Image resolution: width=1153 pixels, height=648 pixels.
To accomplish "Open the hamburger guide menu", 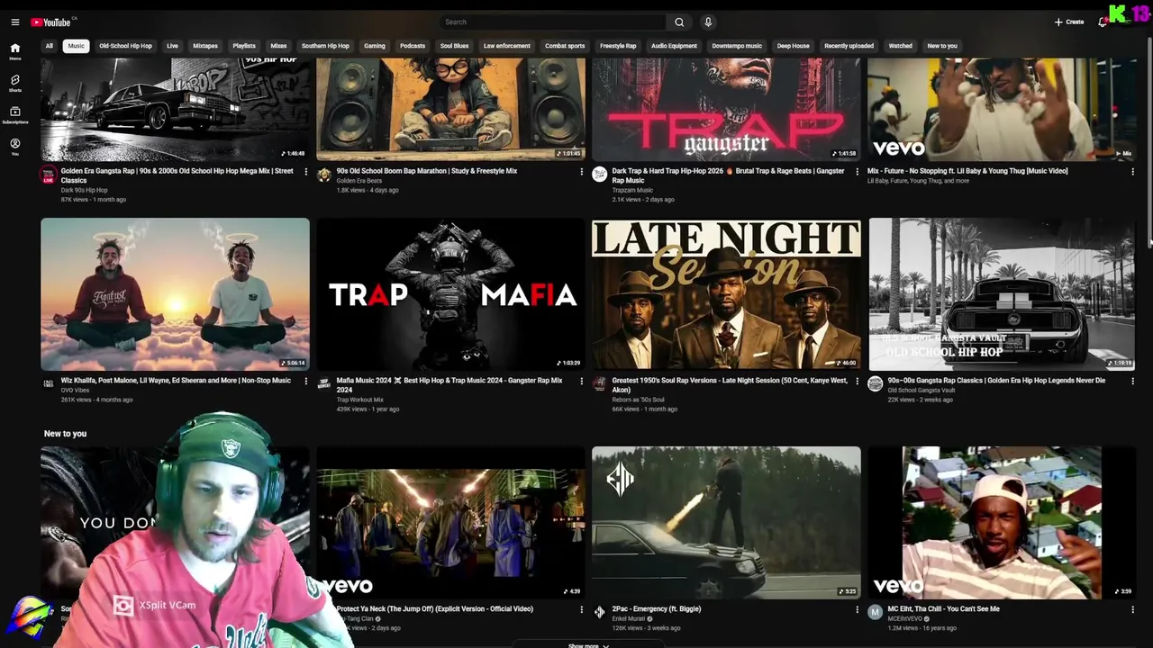I will 14,22.
